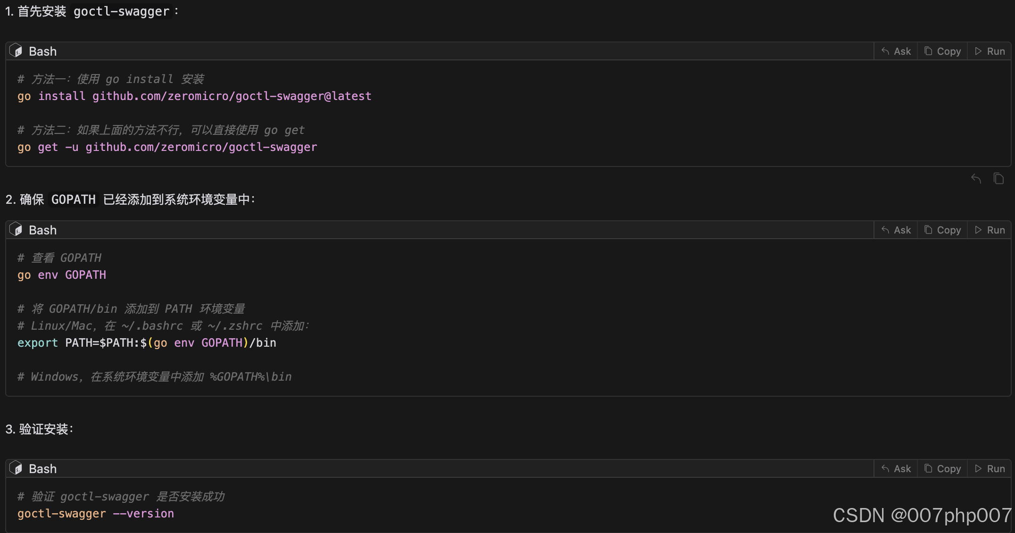1015x533 pixels.
Task: Click the go env GOPATH command line
Action: coord(62,275)
